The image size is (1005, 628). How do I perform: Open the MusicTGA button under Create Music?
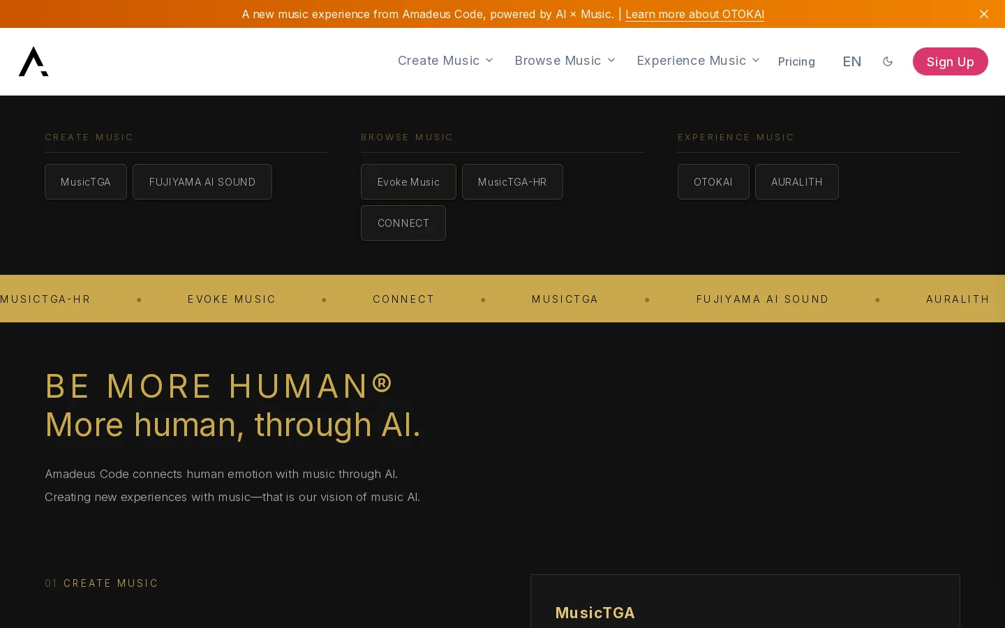(x=86, y=181)
